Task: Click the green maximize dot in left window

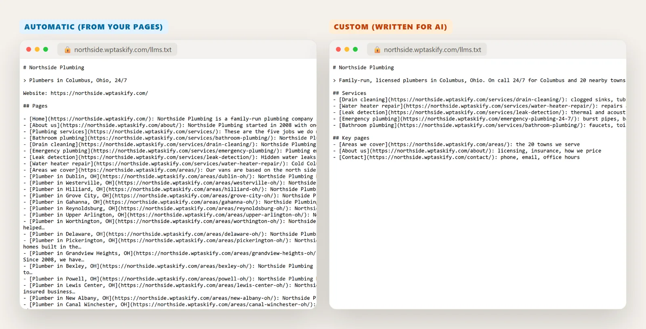Action: point(46,49)
